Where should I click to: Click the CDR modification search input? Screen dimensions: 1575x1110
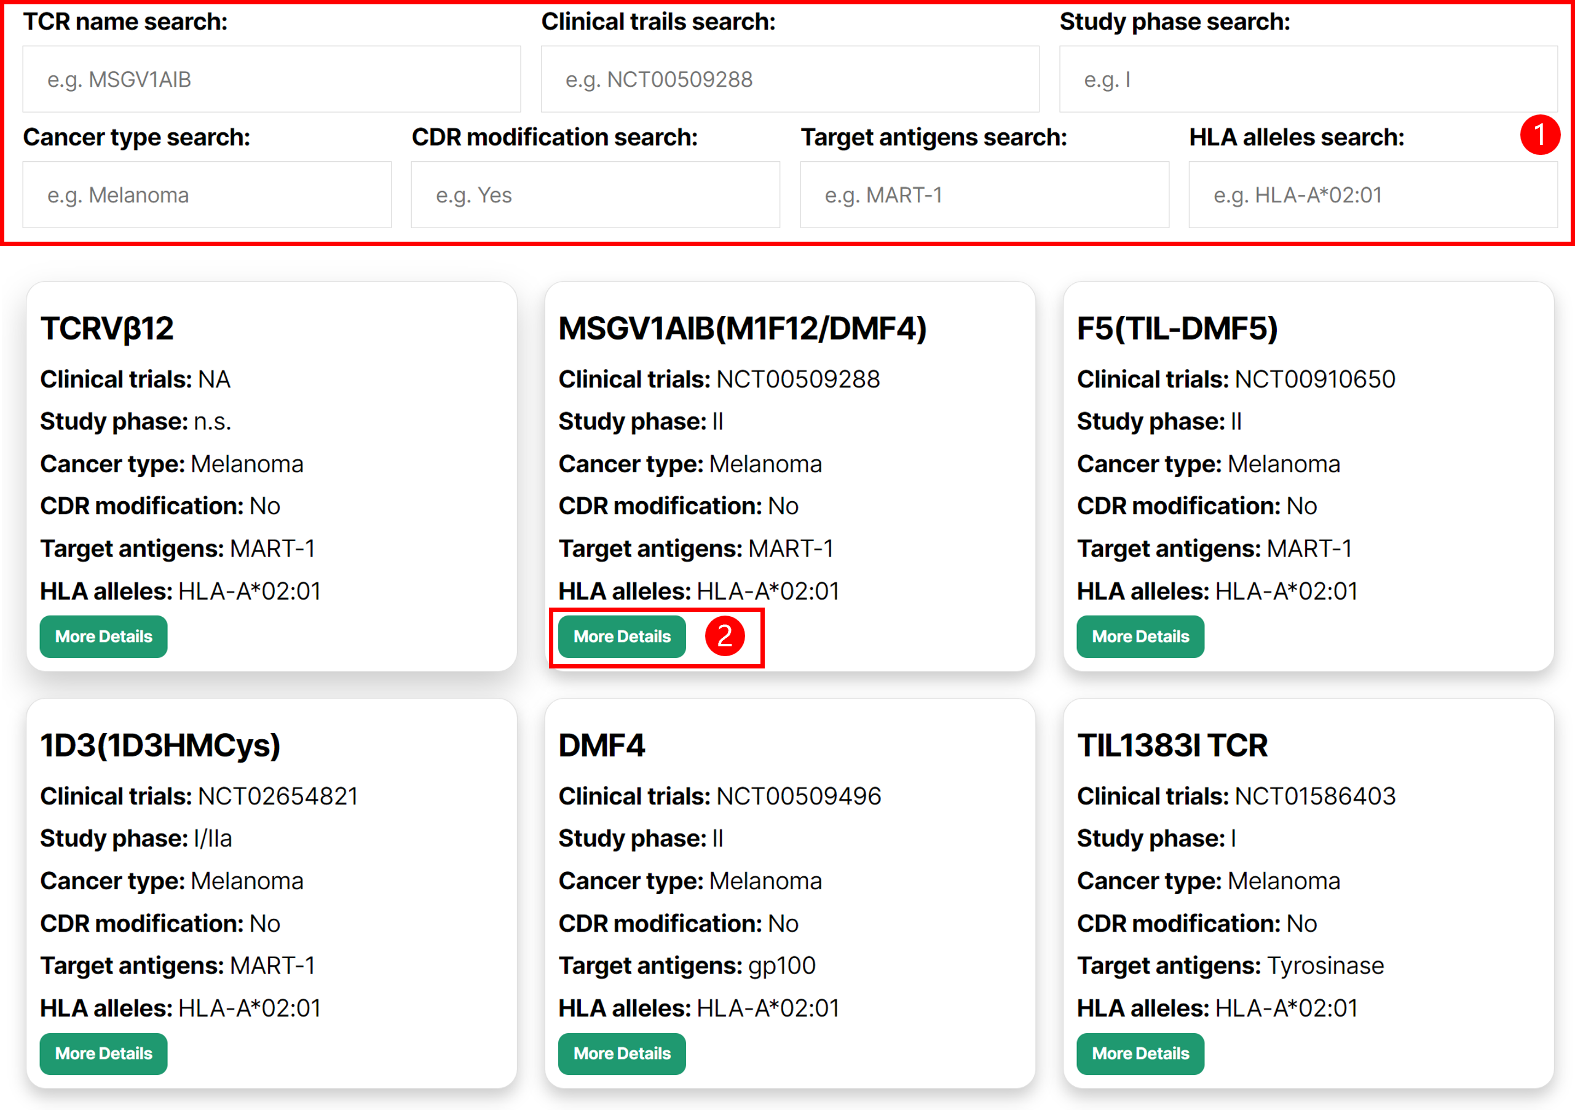[x=594, y=195]
